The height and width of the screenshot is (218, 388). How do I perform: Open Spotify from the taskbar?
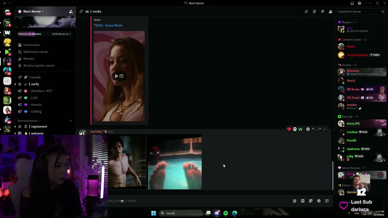coord(226,213)
